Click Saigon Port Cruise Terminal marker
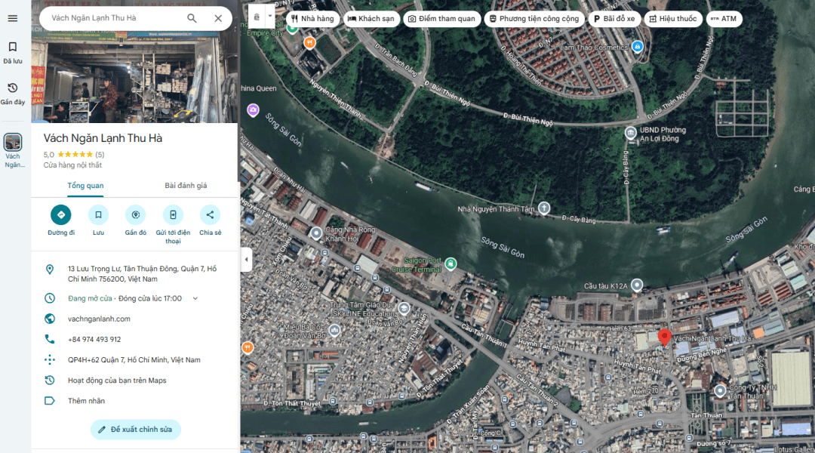 coord(451,263)
